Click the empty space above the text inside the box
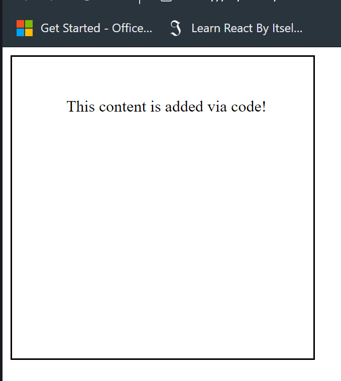This screenshot has width=341, height=381. 163,78
